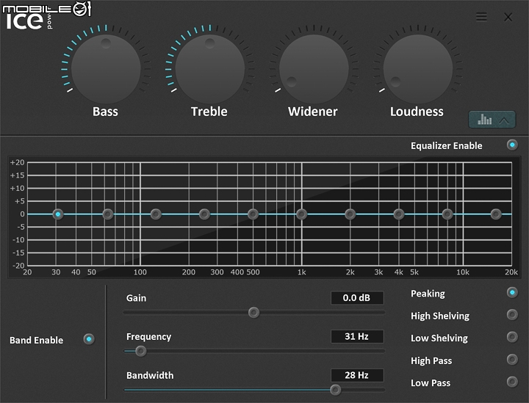Select the Low Pass filter type
Viewport: 529px width, 403px height.
(x=512, y=382)
